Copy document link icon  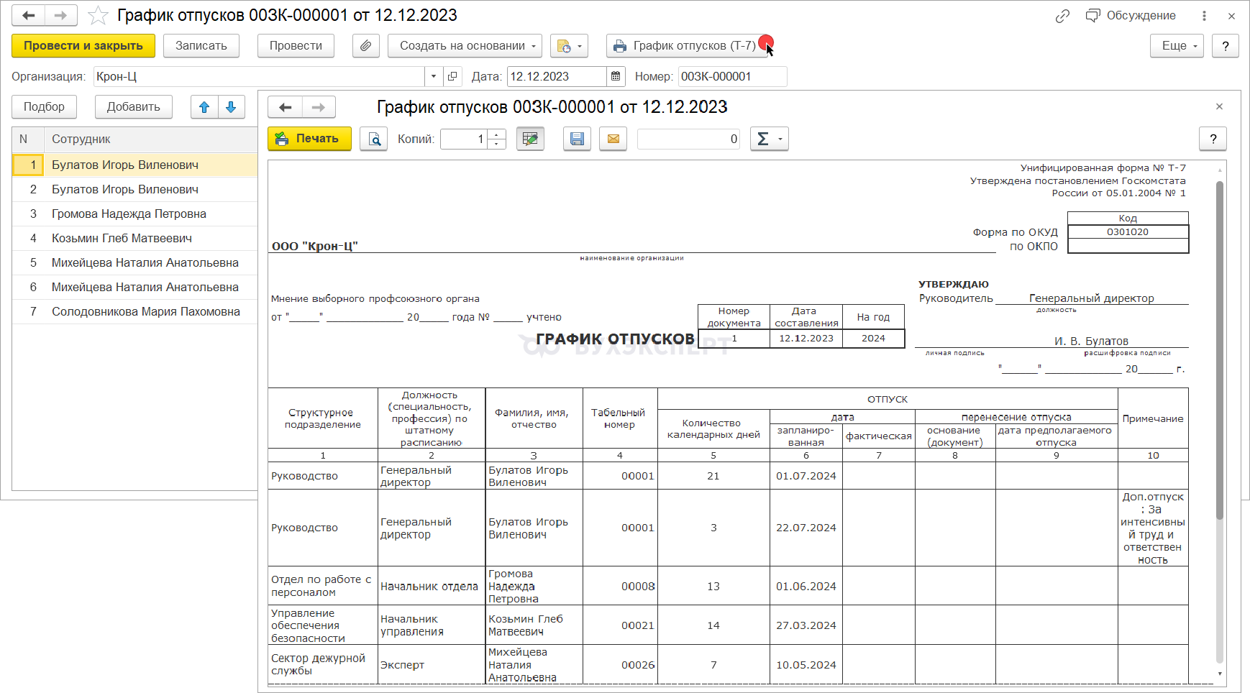point(1062,16)
